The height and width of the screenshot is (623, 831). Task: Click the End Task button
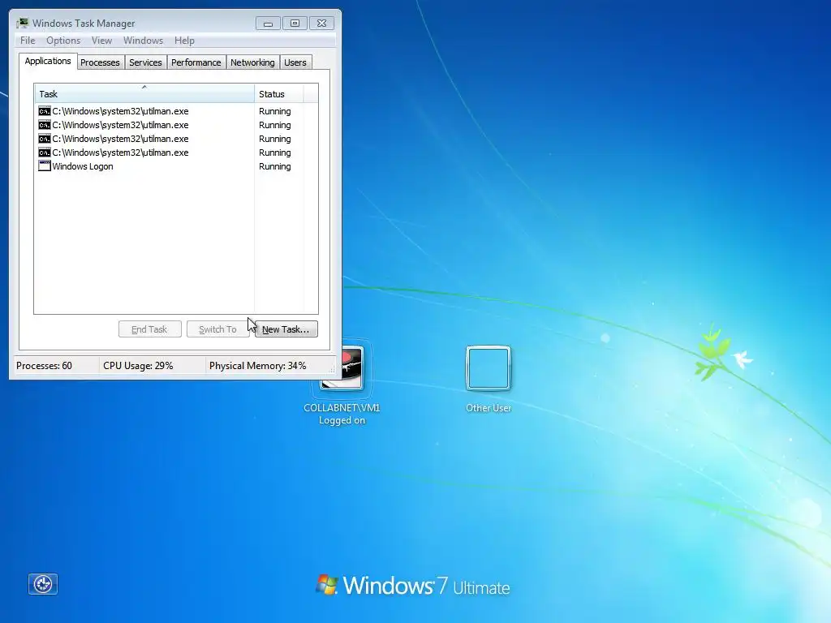coord(149,329)
